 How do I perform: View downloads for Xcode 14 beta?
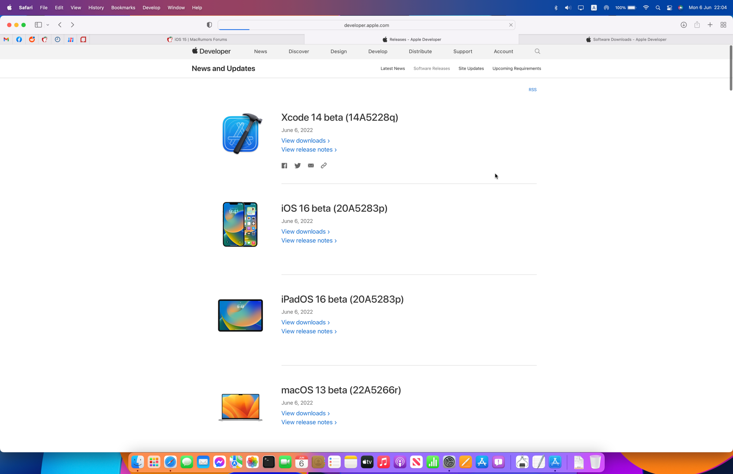click(305, 141)
